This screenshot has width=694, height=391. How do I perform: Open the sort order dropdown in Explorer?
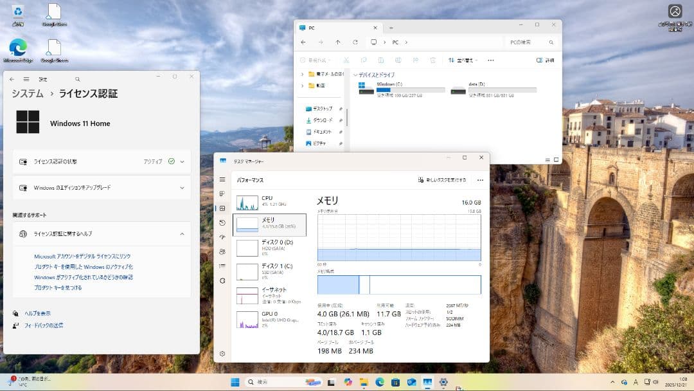point(464,60)
